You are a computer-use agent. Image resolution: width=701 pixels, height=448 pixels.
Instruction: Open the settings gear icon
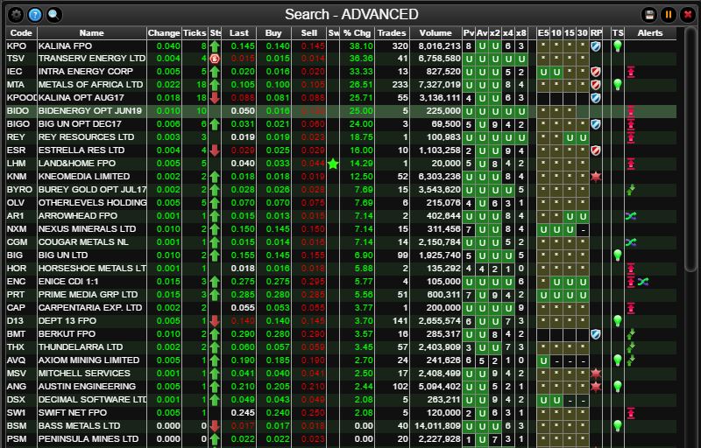[16, 15]
